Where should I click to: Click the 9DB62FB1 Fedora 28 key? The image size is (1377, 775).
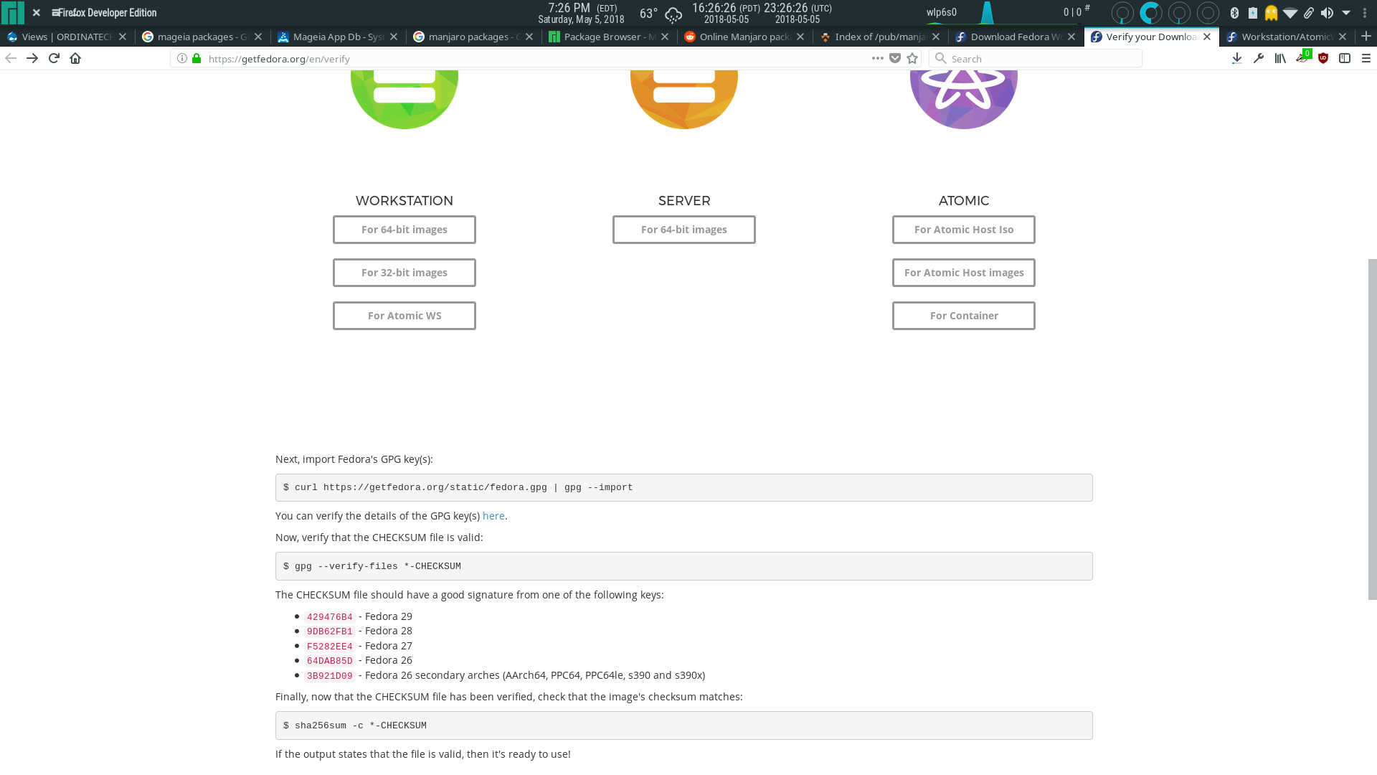[x=329, y=631]
